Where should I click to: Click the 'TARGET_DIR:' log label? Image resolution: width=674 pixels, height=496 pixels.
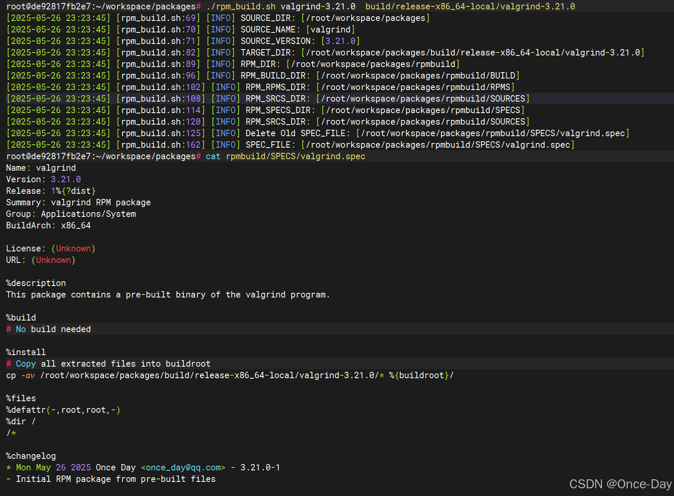[268, 53]
